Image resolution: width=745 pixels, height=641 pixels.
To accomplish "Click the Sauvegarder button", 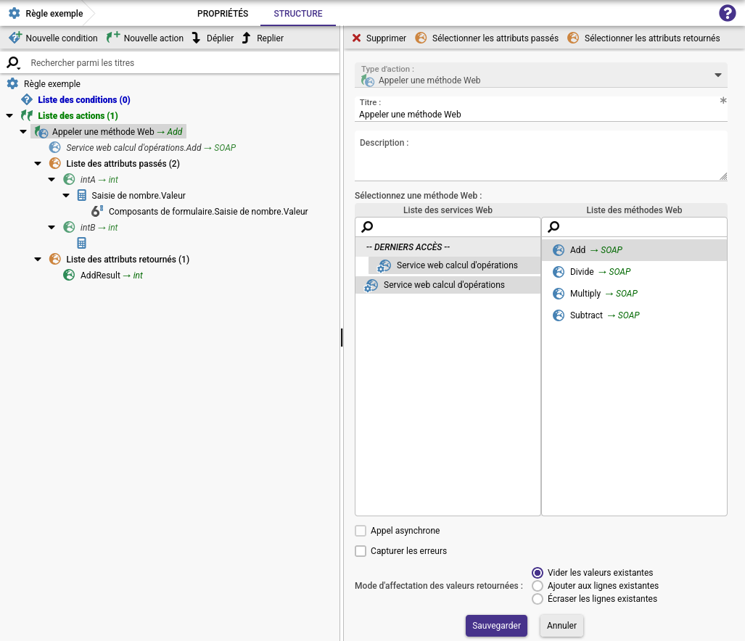I will coord(496,626).
